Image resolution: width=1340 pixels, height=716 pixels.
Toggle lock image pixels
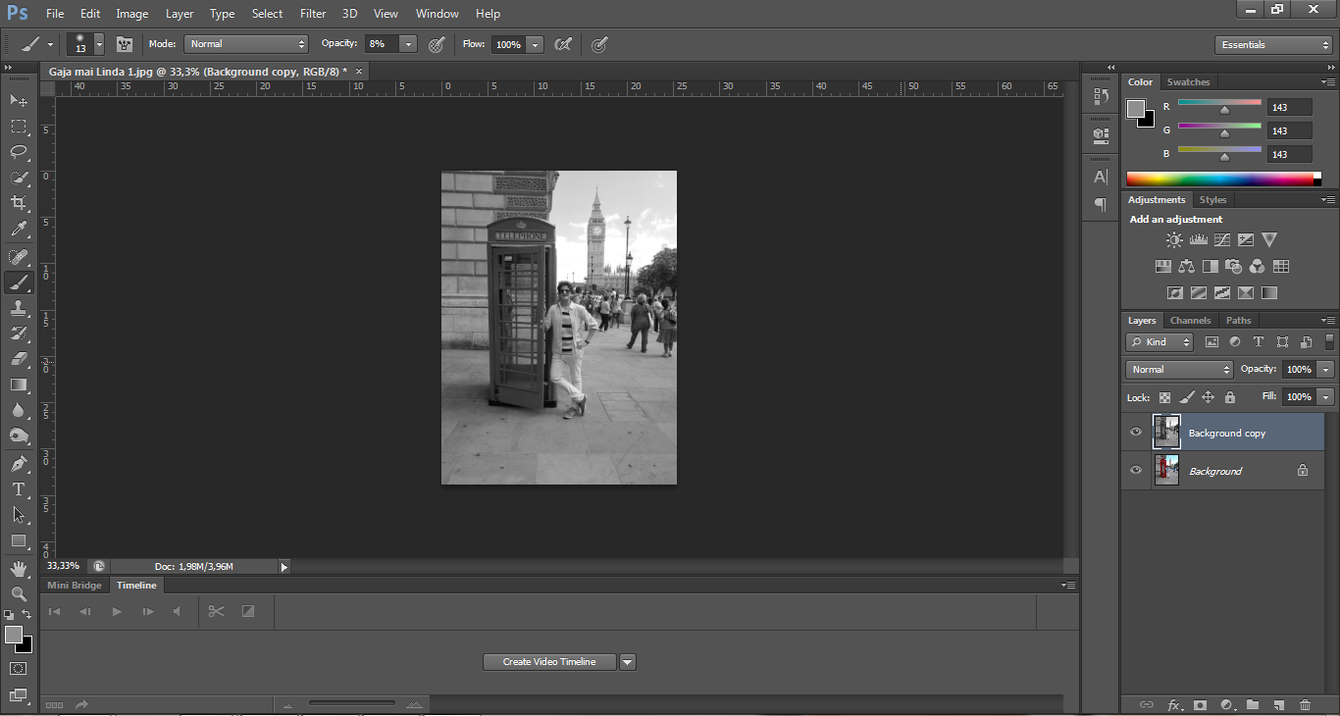coord(1186,397)
